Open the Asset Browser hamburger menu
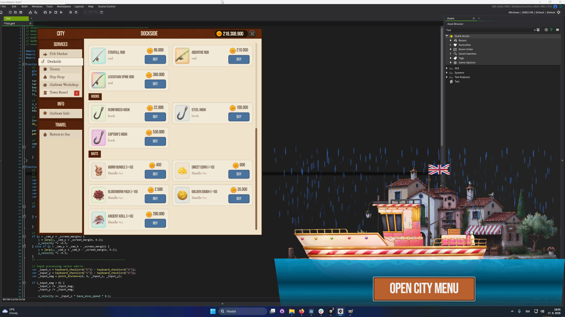Viewport: 565px width, 317px height. pos(557,30)
